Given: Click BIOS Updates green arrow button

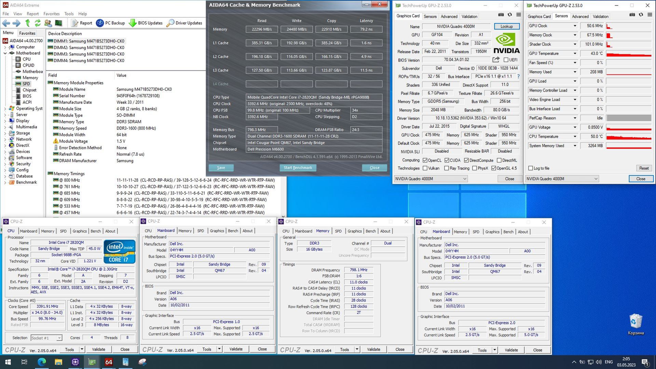Looking at the screenshot, I should coord(146,23).
